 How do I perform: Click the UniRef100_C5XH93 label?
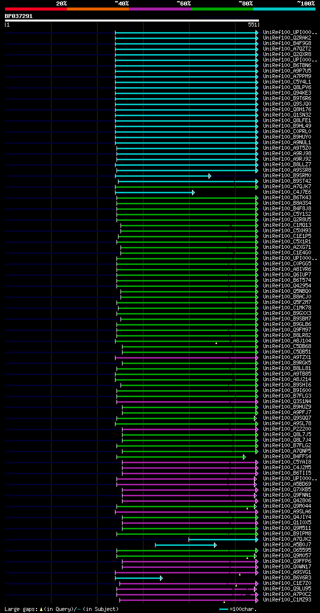point(287,230)
